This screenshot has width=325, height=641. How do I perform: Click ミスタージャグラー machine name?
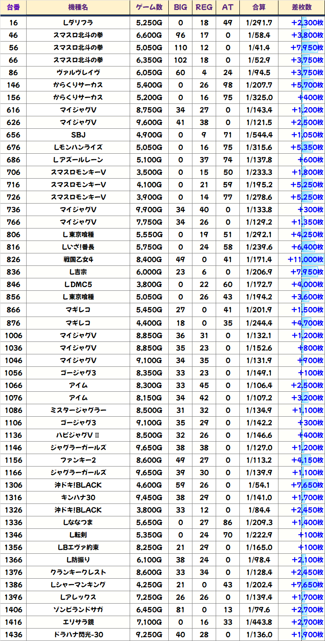pyautogui.click(x=78, y=410)
